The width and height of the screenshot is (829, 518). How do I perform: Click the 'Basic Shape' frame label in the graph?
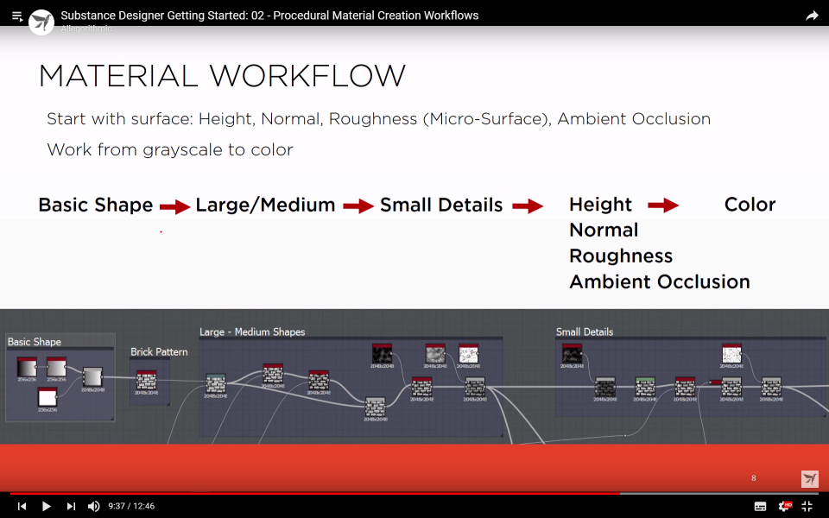pyautogui.click(x=35, y=342)
